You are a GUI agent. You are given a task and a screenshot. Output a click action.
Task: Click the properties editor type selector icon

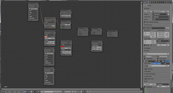[145, 2]
